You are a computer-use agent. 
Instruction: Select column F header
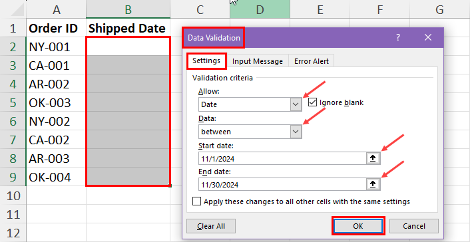[x=379, y=10]
